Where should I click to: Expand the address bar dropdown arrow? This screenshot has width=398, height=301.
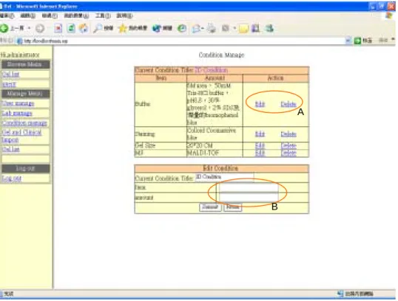tap(348, 41)
